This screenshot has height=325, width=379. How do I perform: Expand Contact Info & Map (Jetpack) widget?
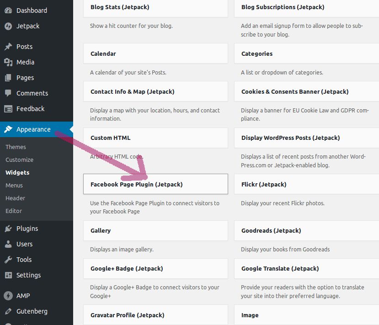(x=155, y=91)
